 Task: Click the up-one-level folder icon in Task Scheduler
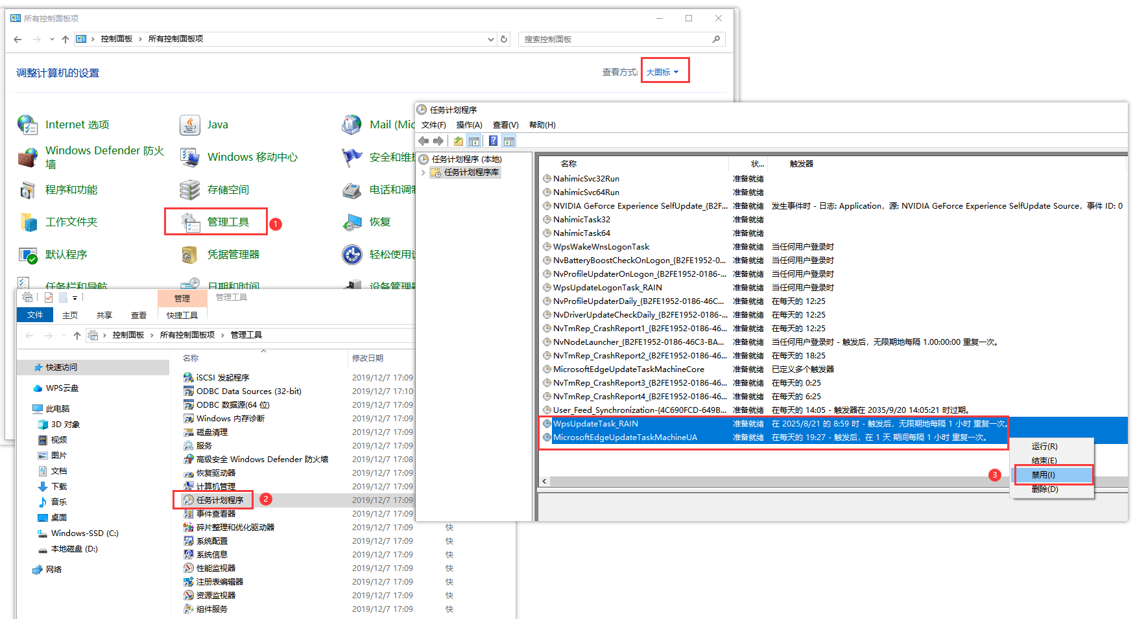[459, 141]
